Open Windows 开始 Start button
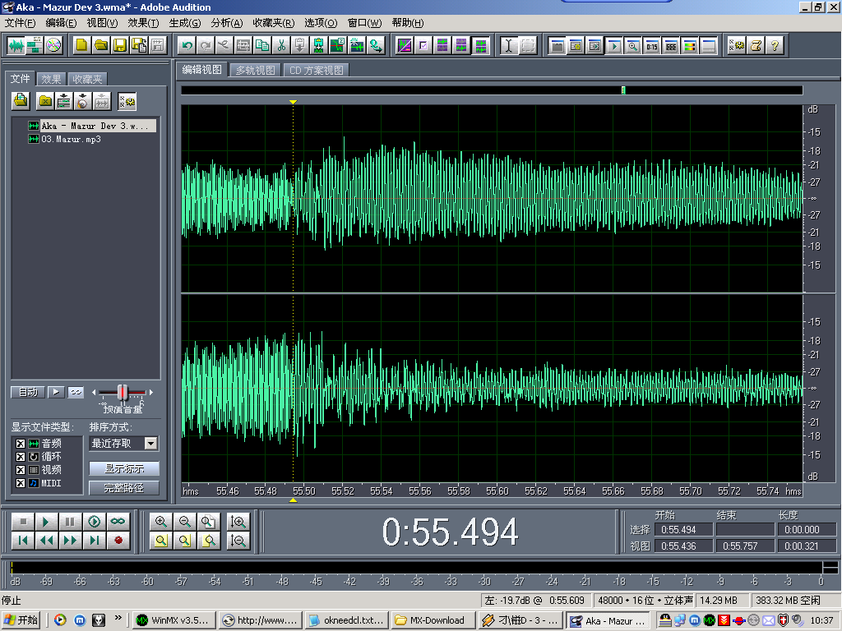Screen dimensions: 842x631 22,620
